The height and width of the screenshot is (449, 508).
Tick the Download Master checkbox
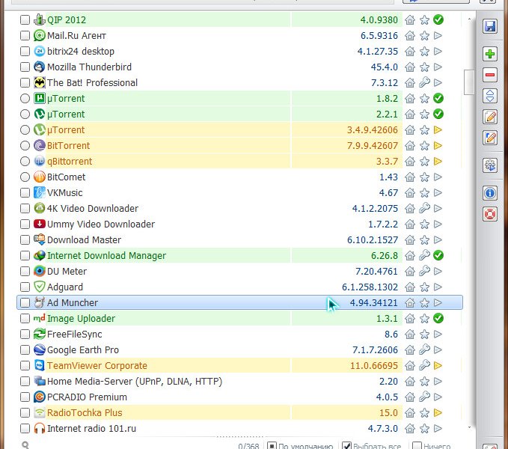(25, 239)
